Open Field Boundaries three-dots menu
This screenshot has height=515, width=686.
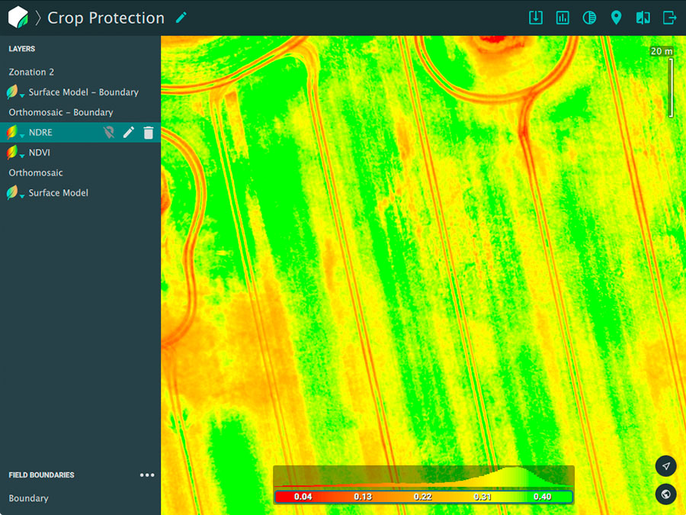tap(147, 475)
